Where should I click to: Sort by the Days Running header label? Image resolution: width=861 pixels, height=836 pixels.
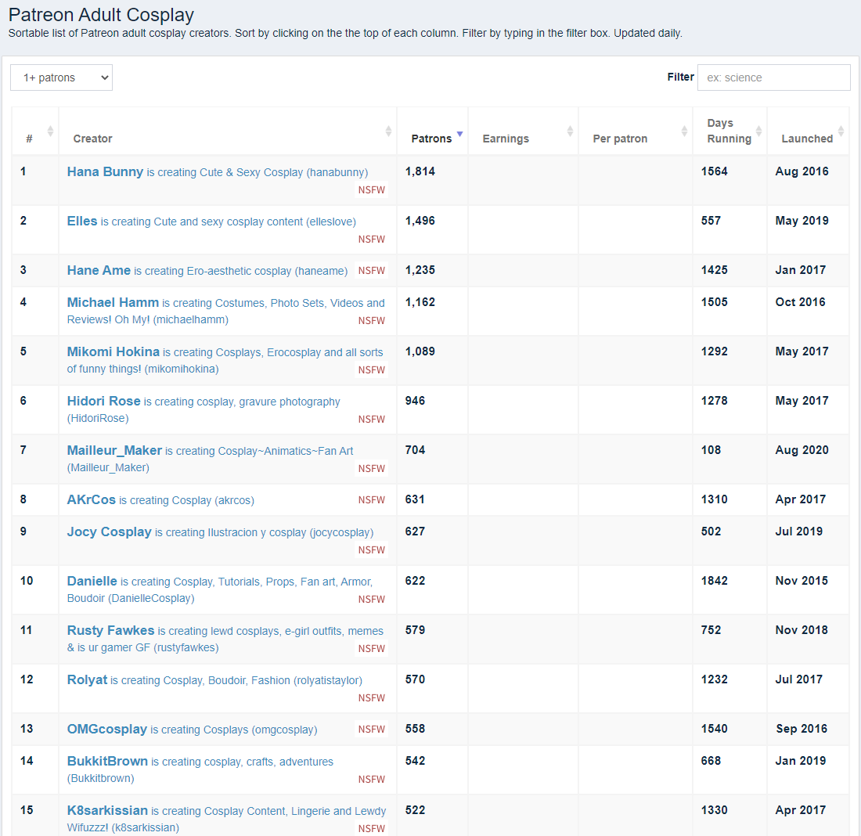click(x=728, y=131)
